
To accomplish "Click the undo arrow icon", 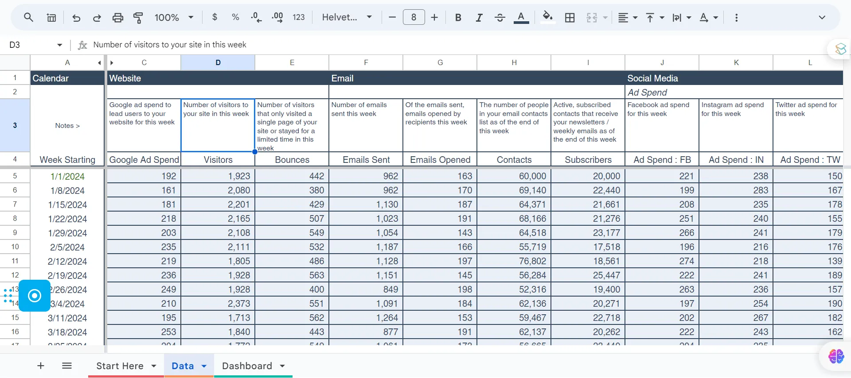I will 76,17.
